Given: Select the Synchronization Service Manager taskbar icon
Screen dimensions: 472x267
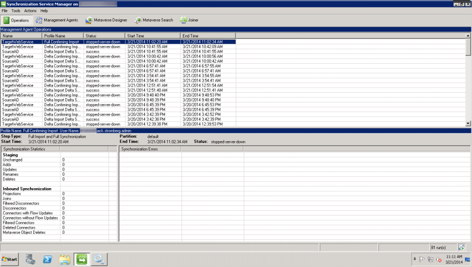Looking at the screenshot, I should [82, 259].
